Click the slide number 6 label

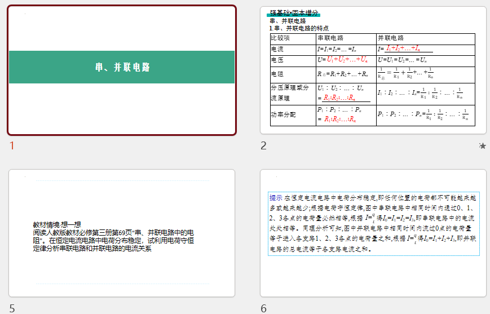tap(263, 308)
